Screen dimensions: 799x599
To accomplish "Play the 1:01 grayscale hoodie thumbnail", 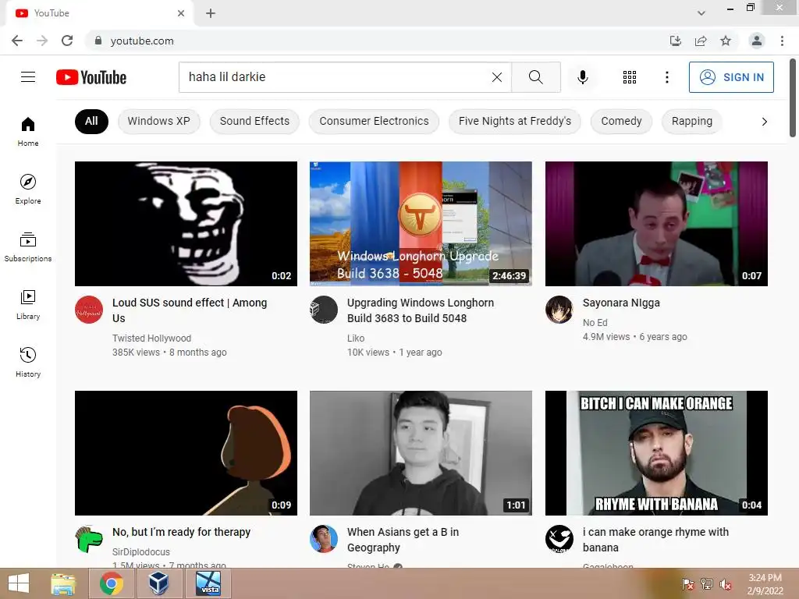I will tap(421, 453).
